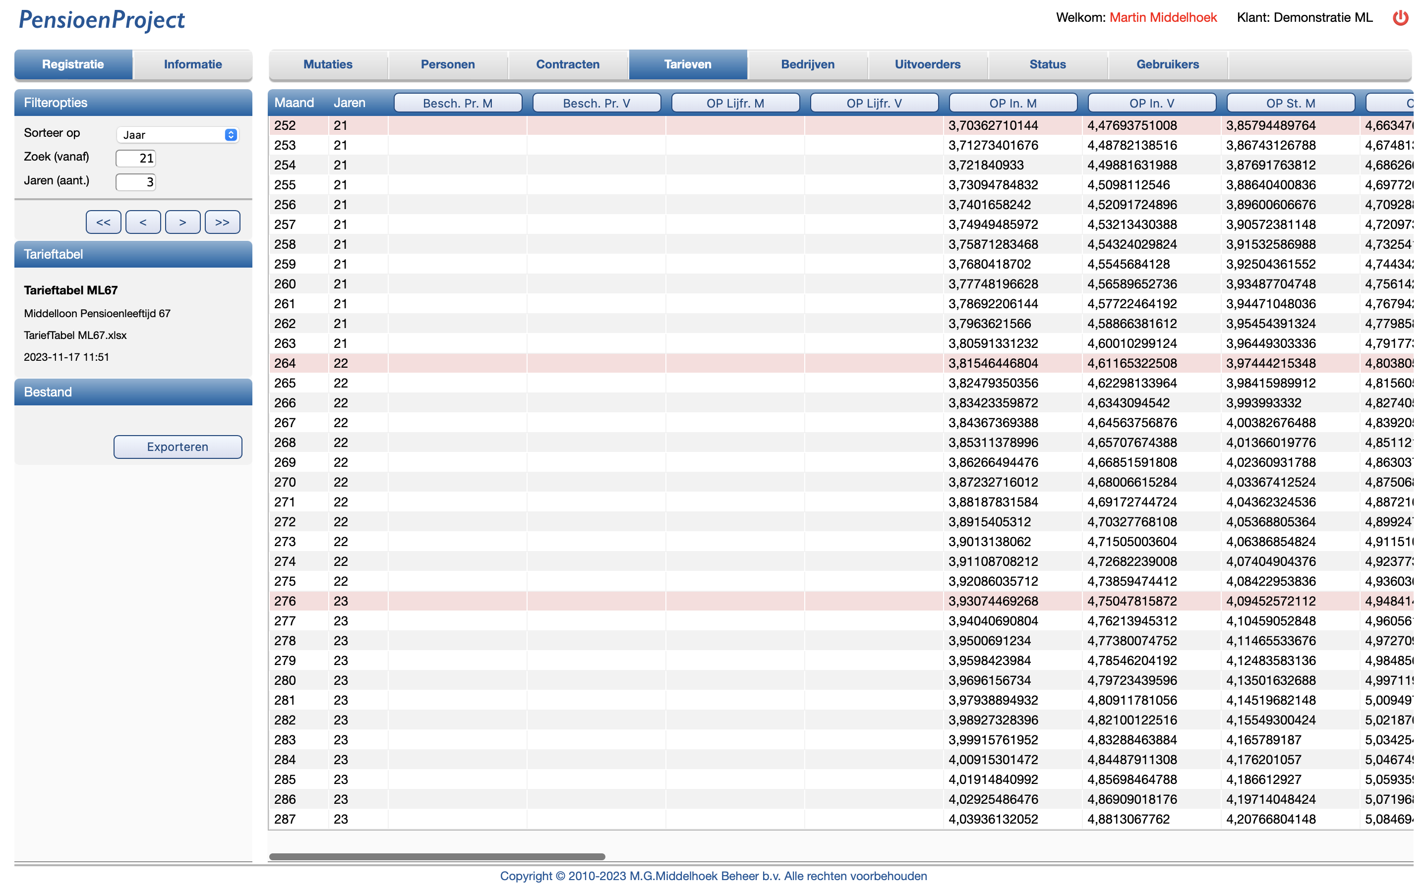Open the Sorteer op Jaar dropdown
This screenshot has height=892, width=1428.
pos(178,135)
